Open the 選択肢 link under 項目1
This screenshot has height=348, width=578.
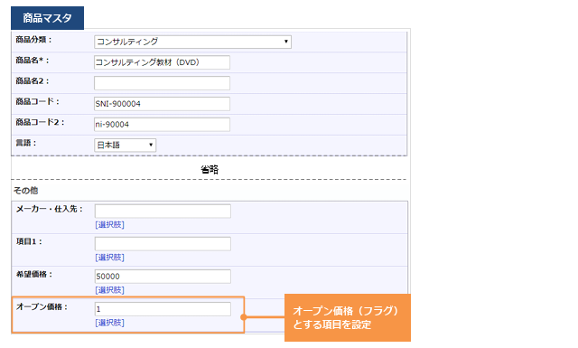click(110, 258)
